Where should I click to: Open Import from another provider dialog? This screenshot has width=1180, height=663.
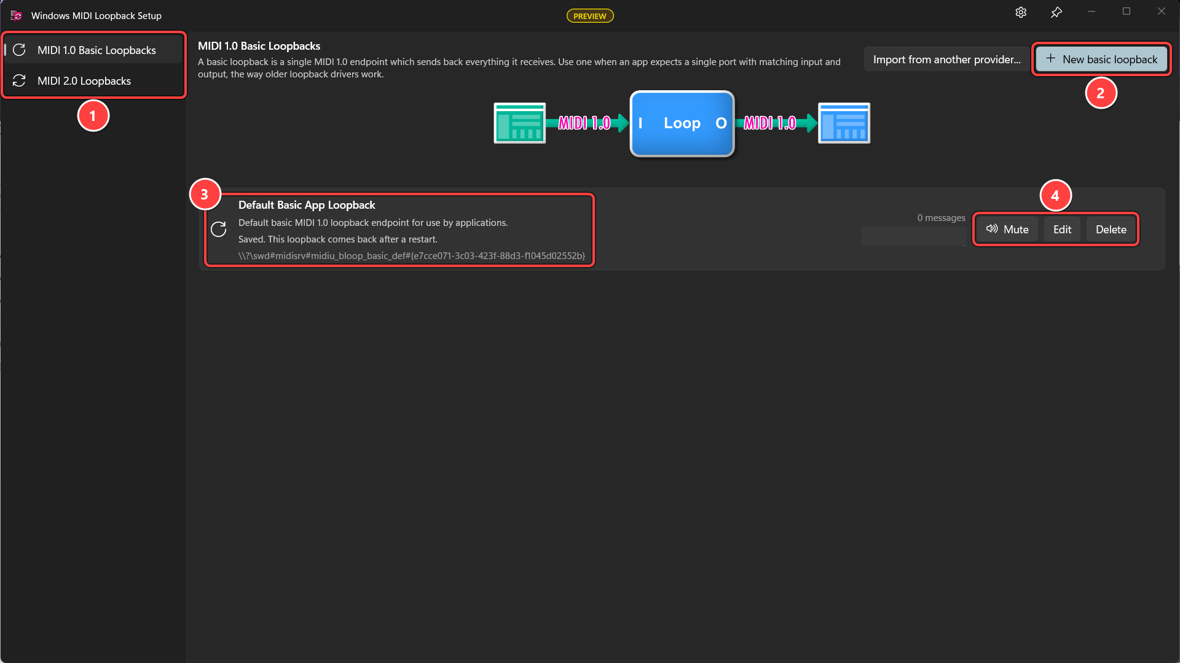pos(946,60)
